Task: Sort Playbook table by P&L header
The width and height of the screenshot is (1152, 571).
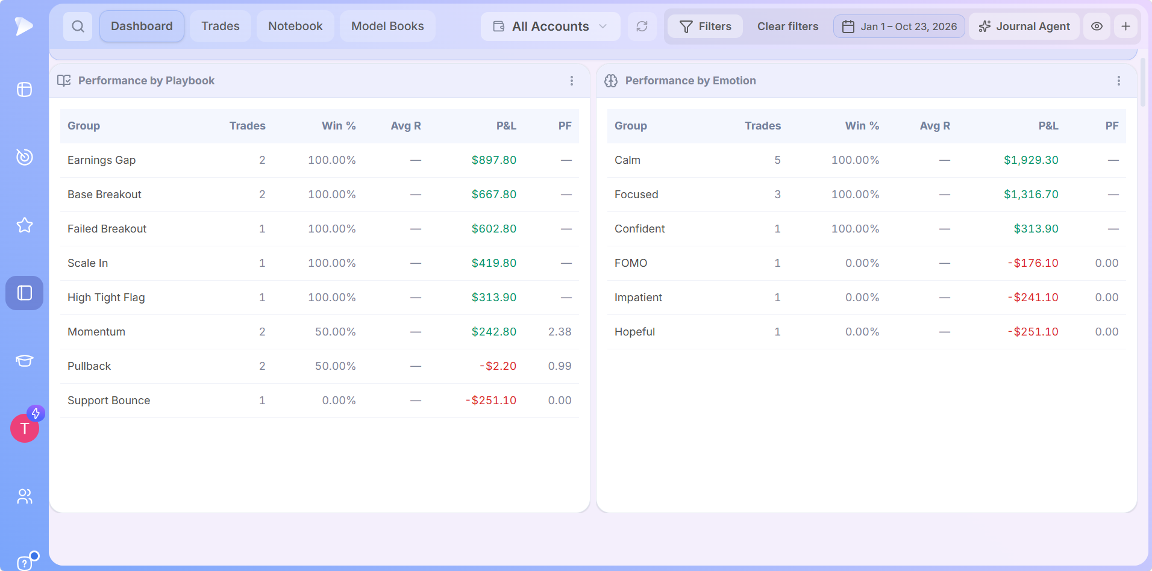Action: [x=506, y=126]
